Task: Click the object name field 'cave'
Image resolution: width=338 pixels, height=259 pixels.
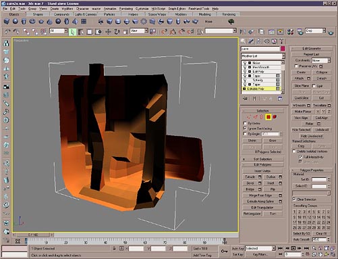Action: (x=260, y=49)
